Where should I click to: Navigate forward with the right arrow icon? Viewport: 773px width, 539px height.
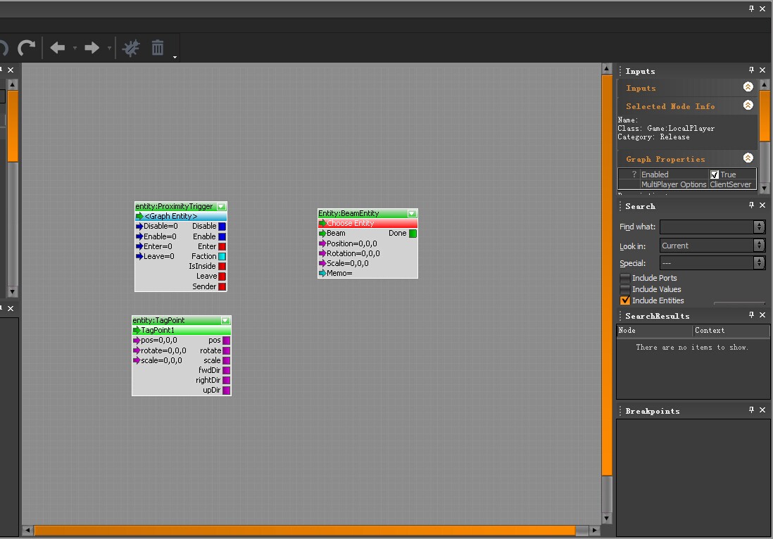coord(92,48)
